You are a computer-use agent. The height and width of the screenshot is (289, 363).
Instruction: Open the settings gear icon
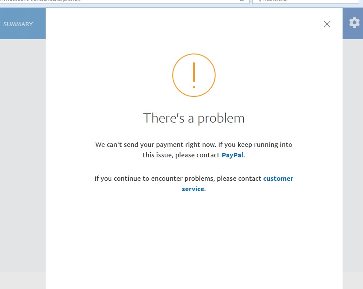pyautogui.click(x=354, y=23)
